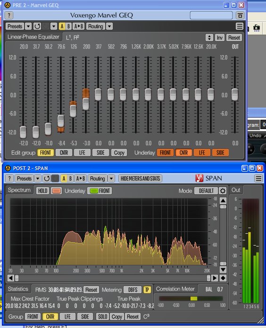Reload preset in SPAN toolbar
The image size is (266, 328).
point(47,179)
